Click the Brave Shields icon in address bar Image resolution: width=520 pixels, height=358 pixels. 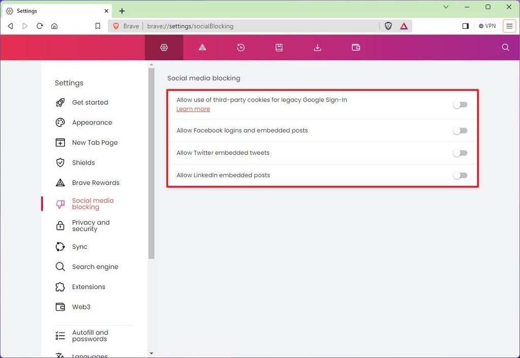click(x=388, y=25)
